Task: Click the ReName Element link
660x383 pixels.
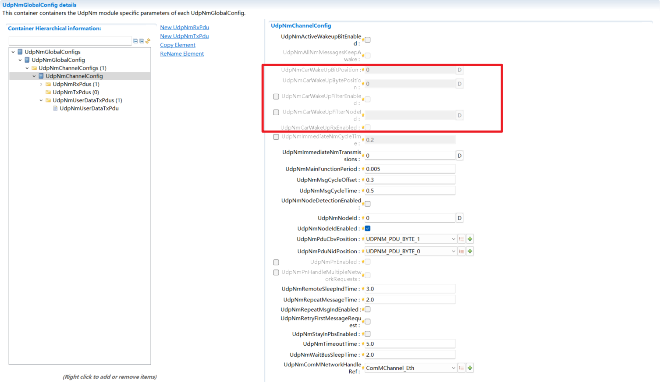Action: coord(182,54)
